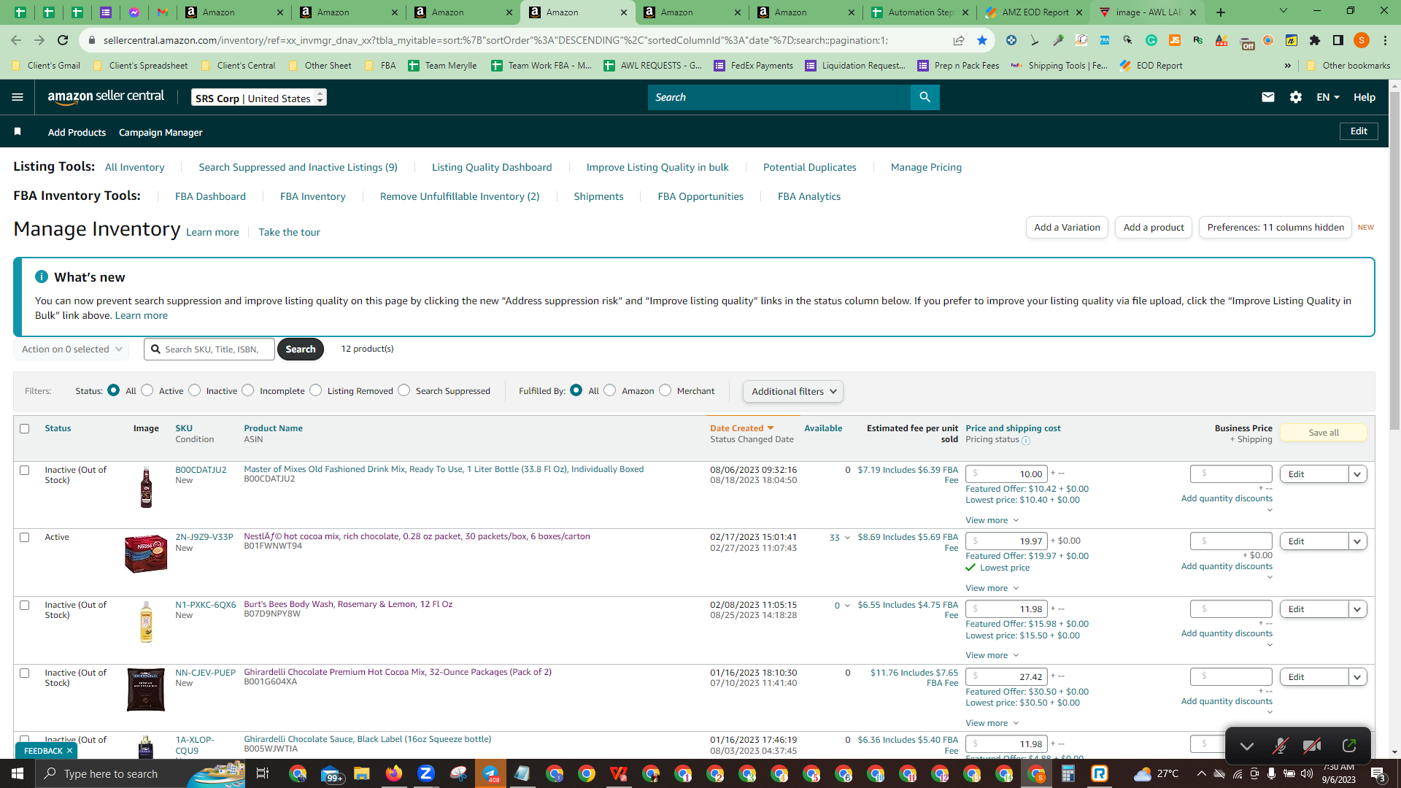The height and width of the screenshot is (788, 1401).
Task: Switch to the AMZ EOD Report browser tab
Action: (1034, 12)
